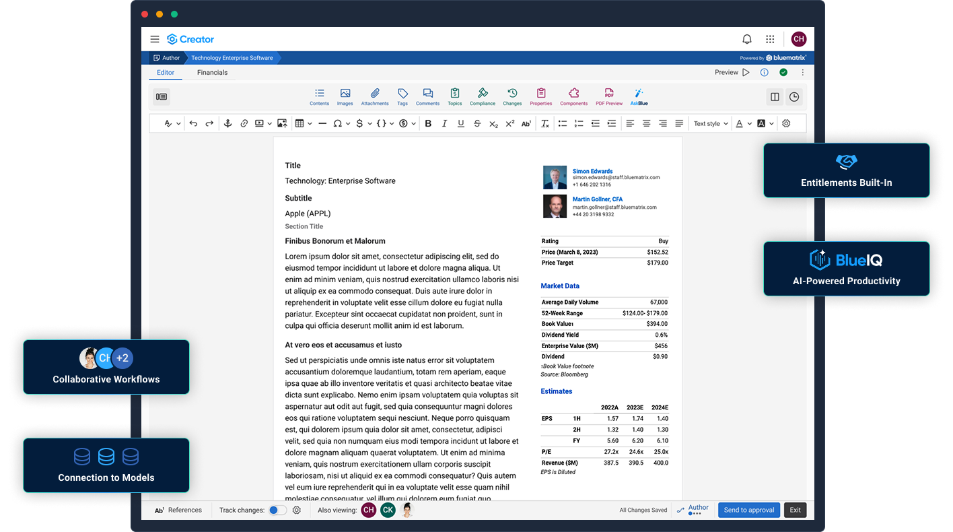Show the Changes history panel
The image size is (953, 532).
(x=511, y=96)
